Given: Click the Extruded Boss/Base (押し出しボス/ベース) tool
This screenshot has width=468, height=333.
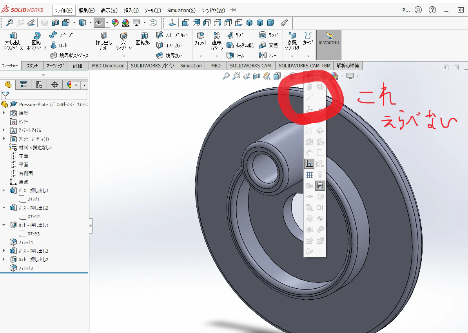Looking at the screenshot, I should 13,41.
